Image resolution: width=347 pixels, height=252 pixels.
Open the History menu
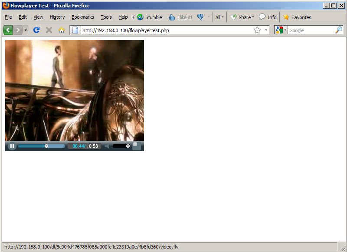(x=57, y=17)
